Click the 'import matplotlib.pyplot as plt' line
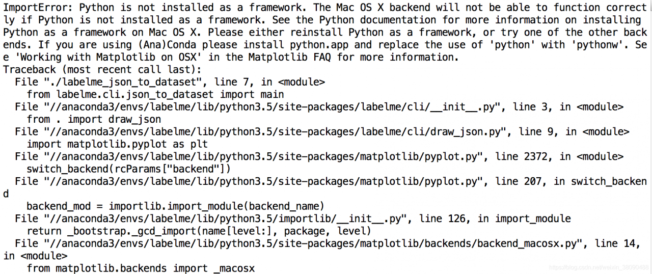Screen dimensions: 652x274 (117, 144)
